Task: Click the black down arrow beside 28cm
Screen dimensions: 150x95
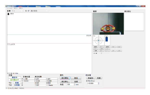Action: tap(8, 14)
